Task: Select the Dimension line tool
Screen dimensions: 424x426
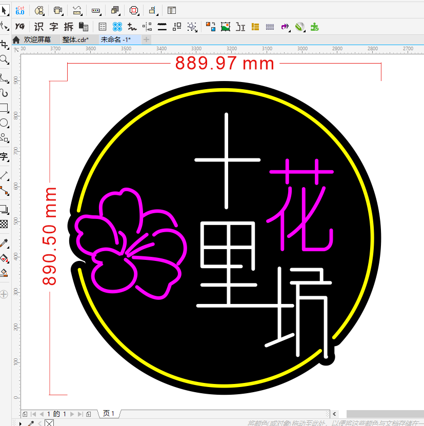Action: tap(4, 175)
